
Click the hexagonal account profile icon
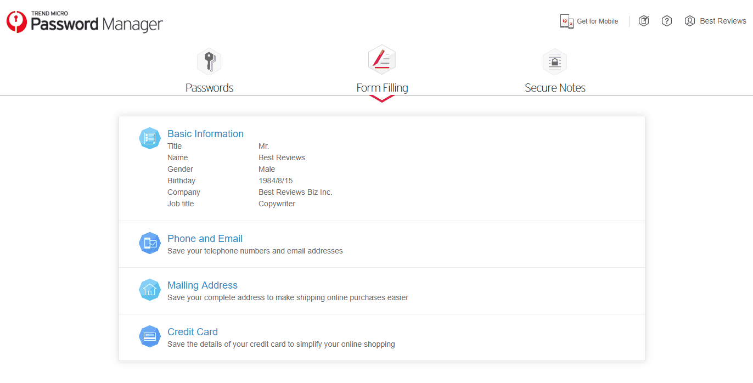click(689, 20)
